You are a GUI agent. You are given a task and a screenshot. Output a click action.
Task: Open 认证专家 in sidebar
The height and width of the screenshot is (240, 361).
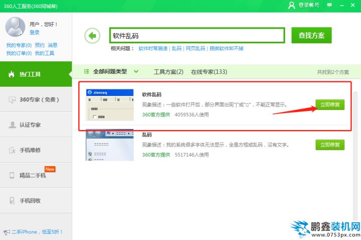point(36,125)
